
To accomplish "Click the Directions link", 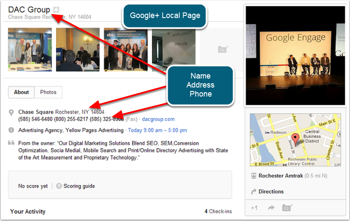I will [271, 191].
